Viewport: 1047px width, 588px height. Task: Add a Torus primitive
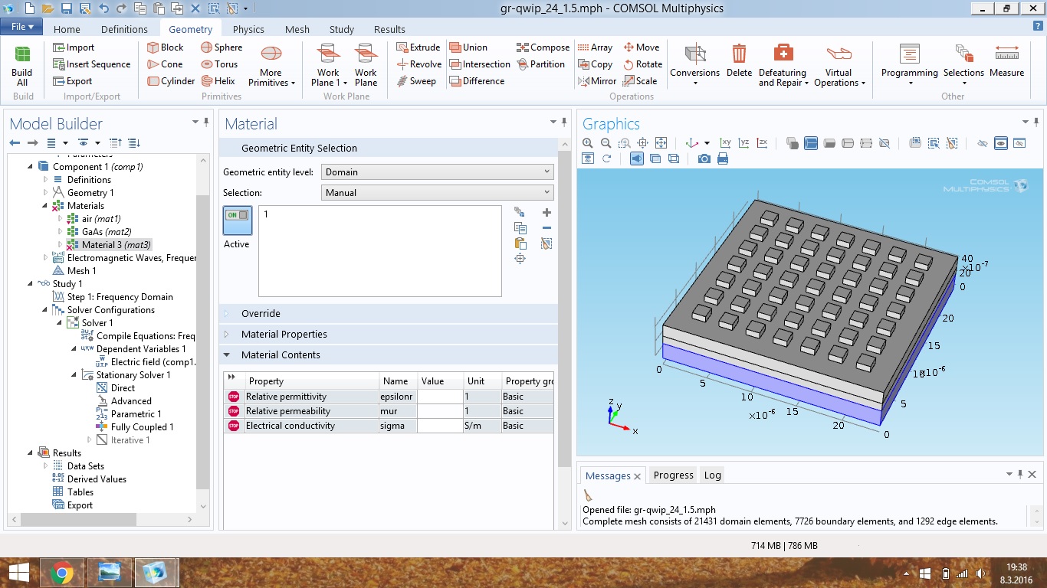219,64
